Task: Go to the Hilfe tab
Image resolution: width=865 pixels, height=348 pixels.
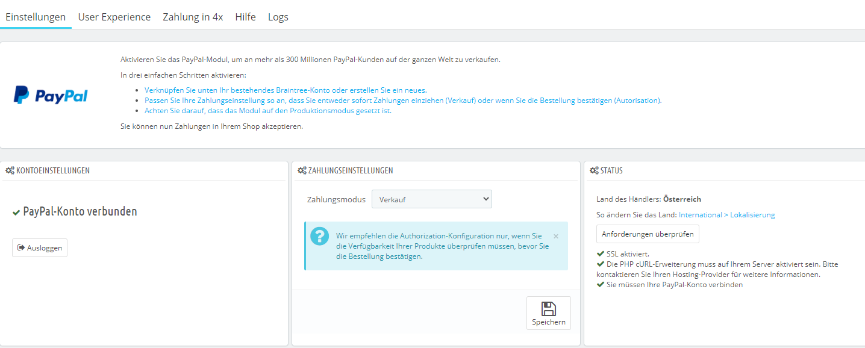Action: (x=245, y=17)
